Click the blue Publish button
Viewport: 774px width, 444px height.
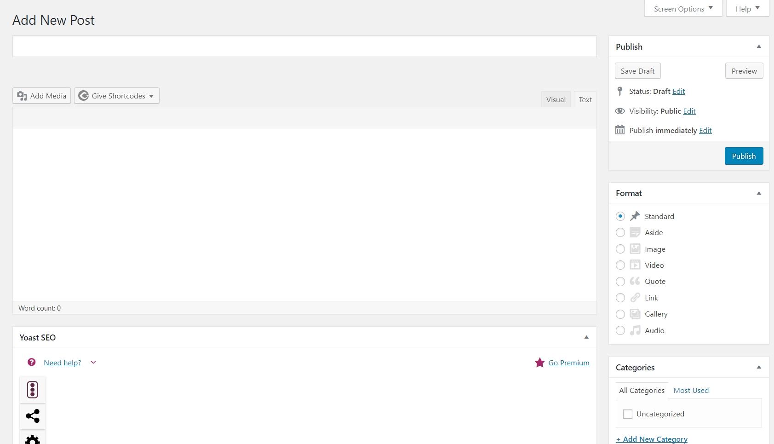click(744, 156)
